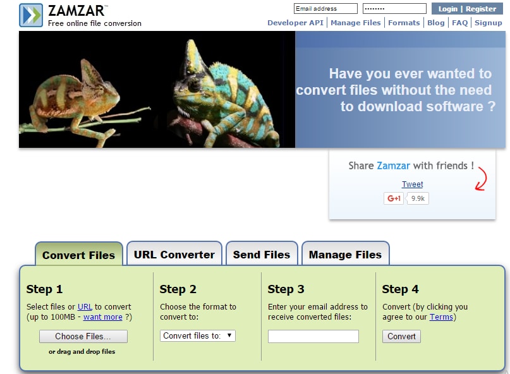
Task: Open the Manage Files tab
Action: point(345,253)
